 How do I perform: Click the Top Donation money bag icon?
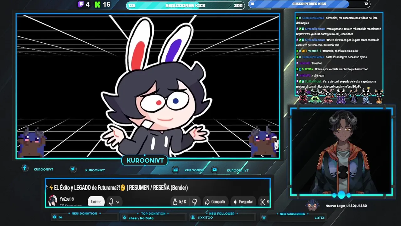click(124, 217)
